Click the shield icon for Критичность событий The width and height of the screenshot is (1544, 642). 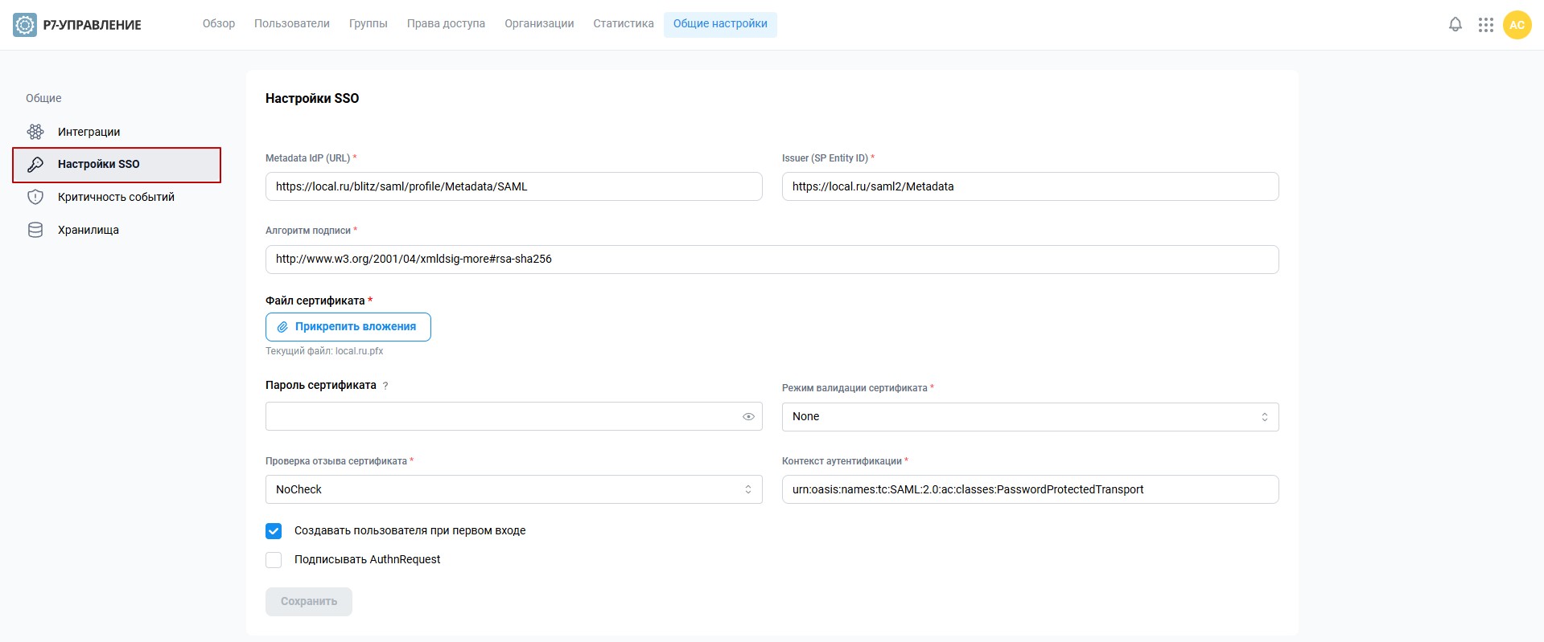35,197
